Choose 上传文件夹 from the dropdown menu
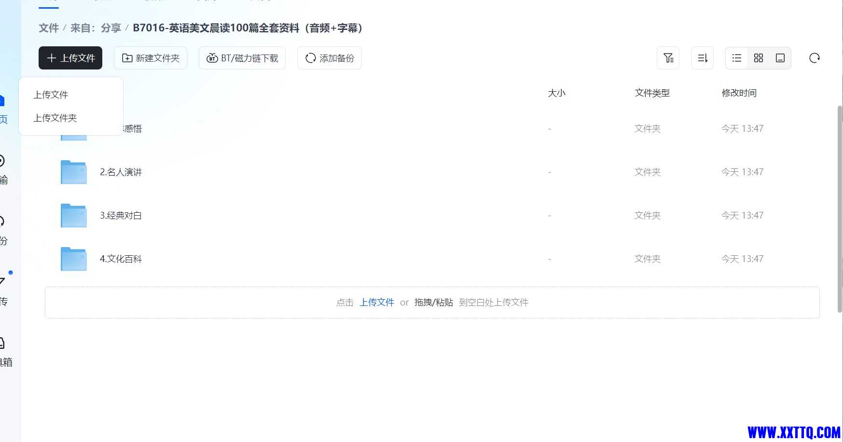This screenshot has height=442, width=843. 55,118
